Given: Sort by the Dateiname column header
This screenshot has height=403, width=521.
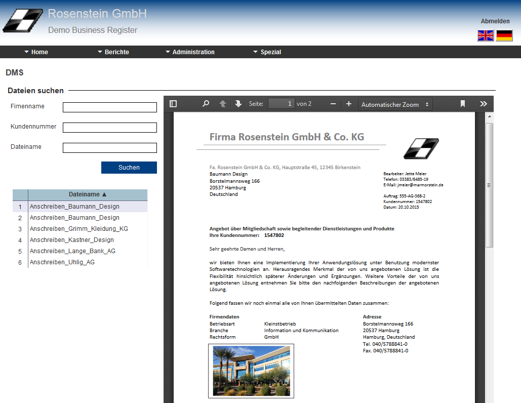Looking at the screenshot, I should tap(88, 194).
